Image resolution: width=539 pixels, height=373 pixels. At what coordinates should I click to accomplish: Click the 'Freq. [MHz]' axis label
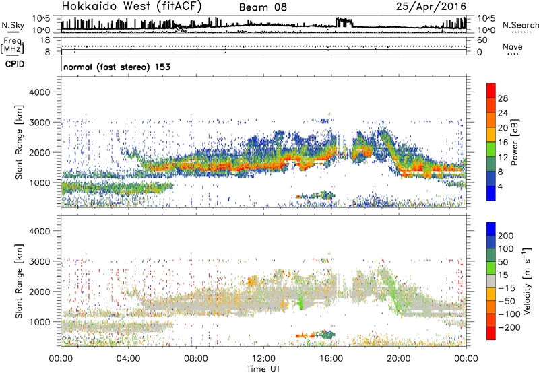pyautogui.click(x=12, y=45)
